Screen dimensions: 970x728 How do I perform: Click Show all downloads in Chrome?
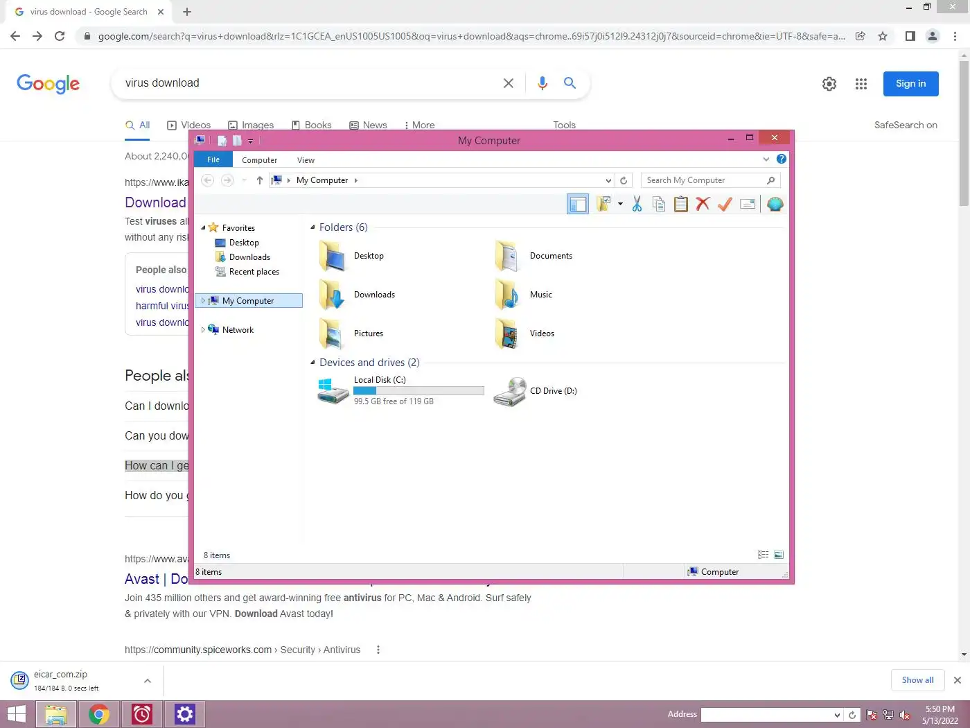tap(917, 680)
